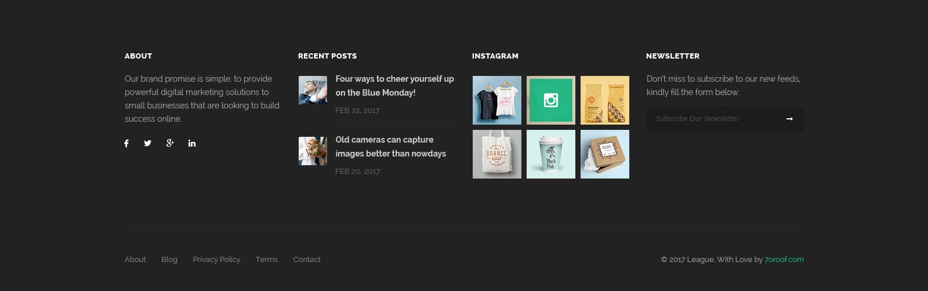Open the Google Plus social icon
This screenshot has width=928, height=291.
[170, 143]
